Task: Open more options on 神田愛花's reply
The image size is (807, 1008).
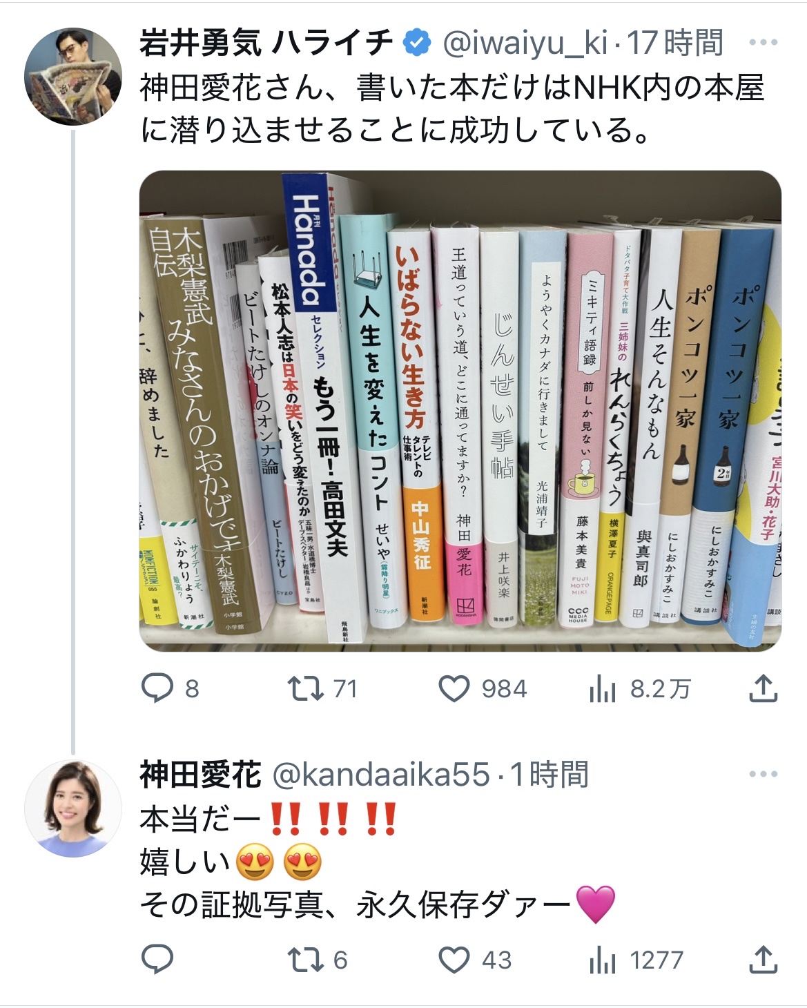Action: tap(763, 774)
